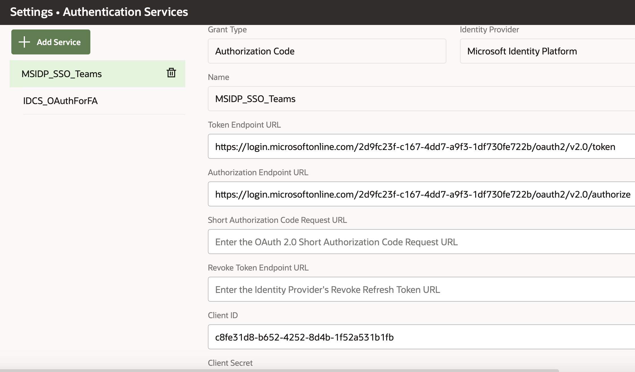Click the Authentication Services header title
635x372 pixels.
[x=125, y=12]
